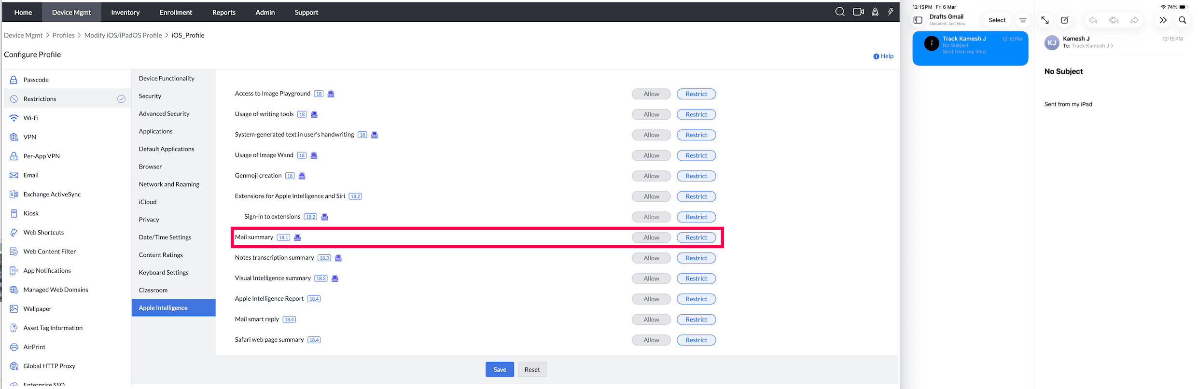Open the search icon in top bar
The image size is (1198, 389).
[x=840, y=12]
